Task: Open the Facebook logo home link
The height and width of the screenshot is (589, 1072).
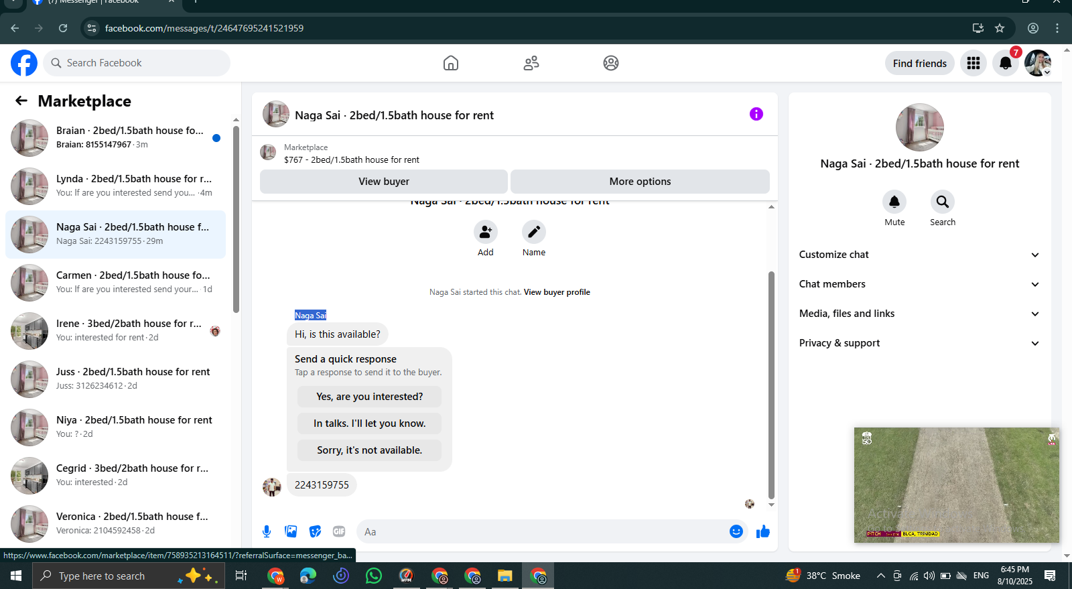Action: 24,63
